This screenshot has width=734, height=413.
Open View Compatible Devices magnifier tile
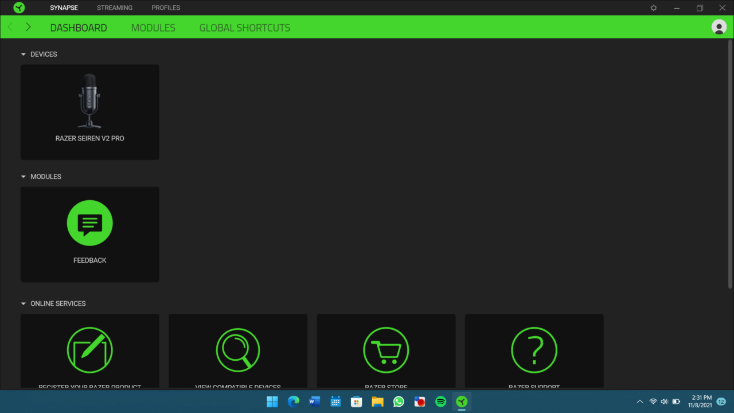pos(238,350)
